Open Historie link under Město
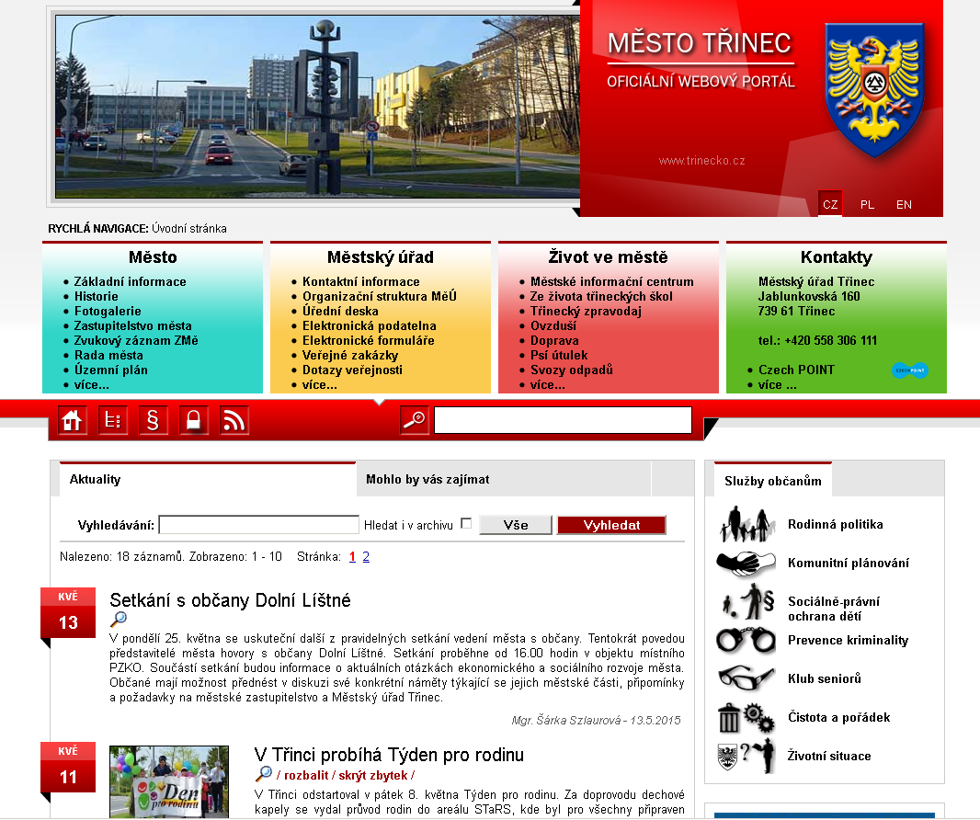 [96, 296]
